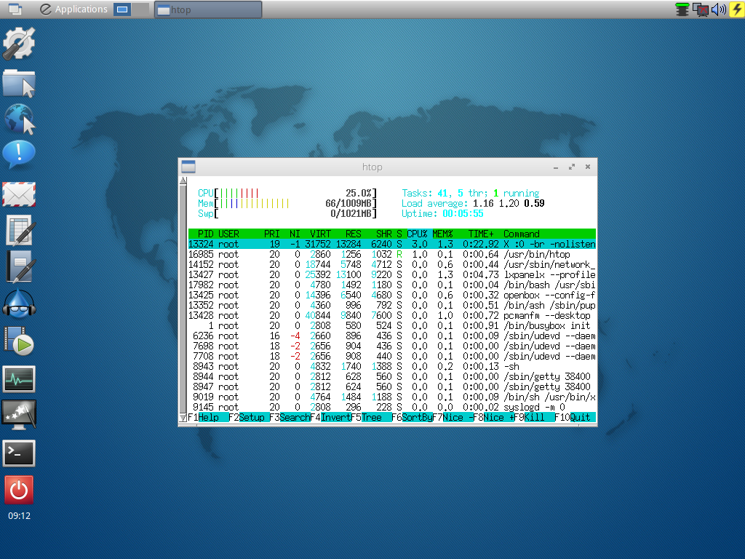
Task: Open the Applications menu
Action: tap(73, 9)
